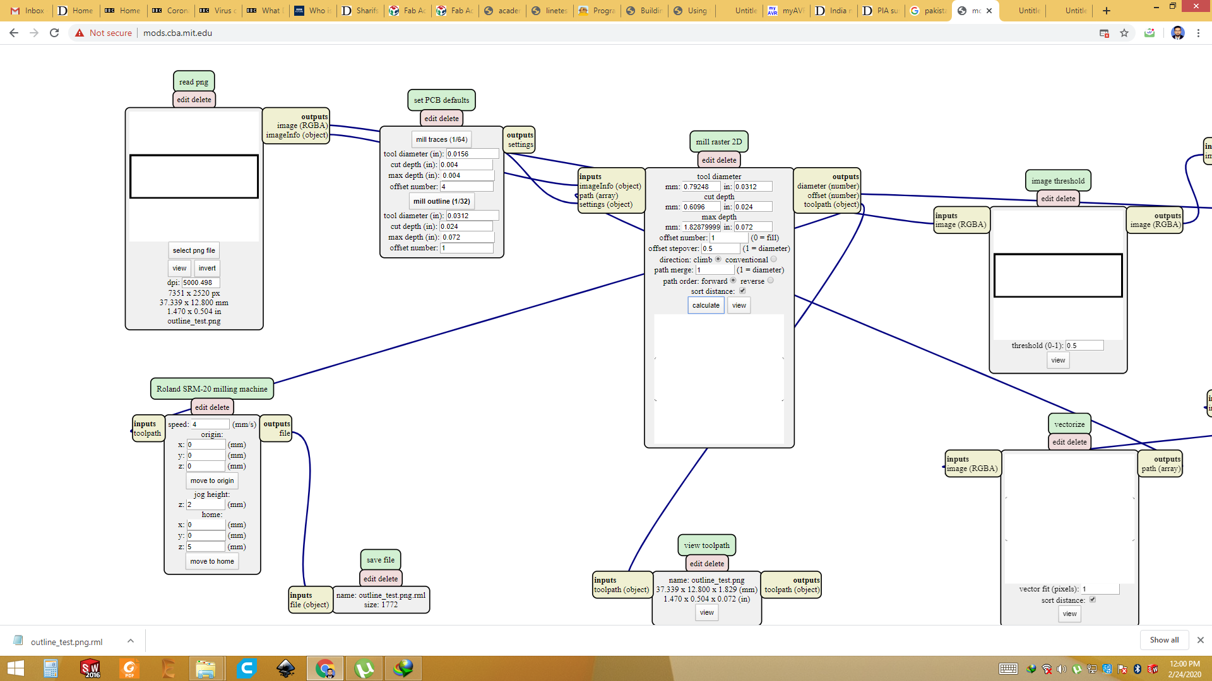The width and height of the screenshot is (1212, 681).
Task: Open Internet Download Manager from taskbar
Action: click(403, 668)
